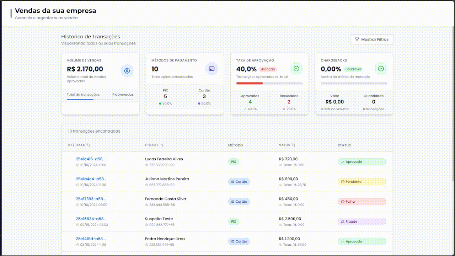Click the checkmark icon on the Chargebacks card
This screenshot has width=455, height=256.
[381, 69]
